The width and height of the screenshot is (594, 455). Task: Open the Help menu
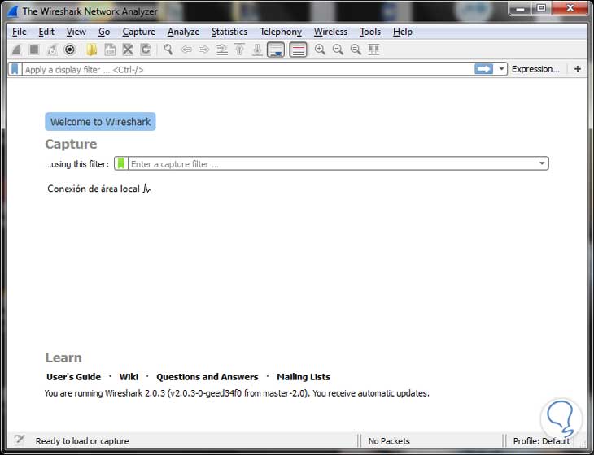pos(402,32)
